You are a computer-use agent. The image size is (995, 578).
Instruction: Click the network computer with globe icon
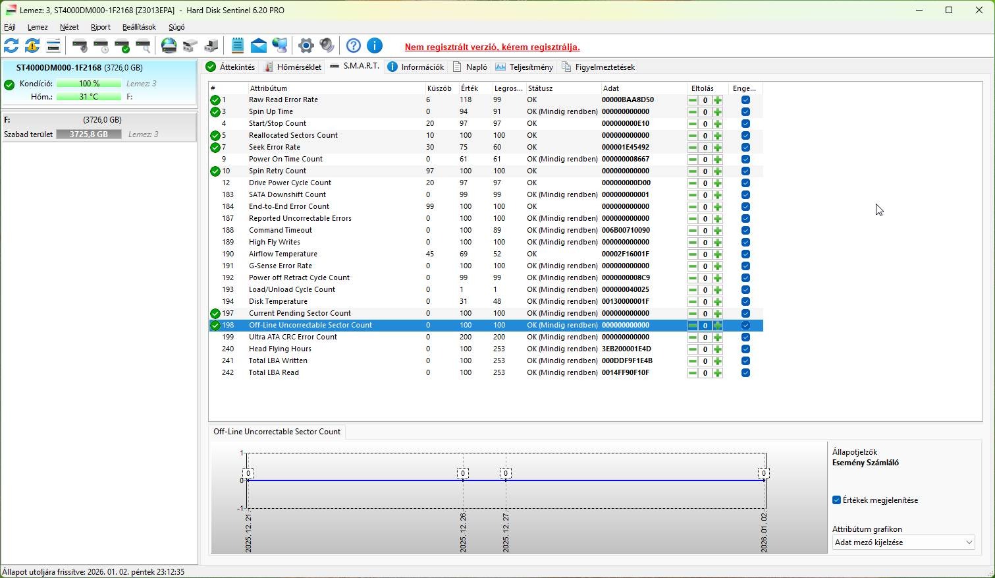coord(280,45)
